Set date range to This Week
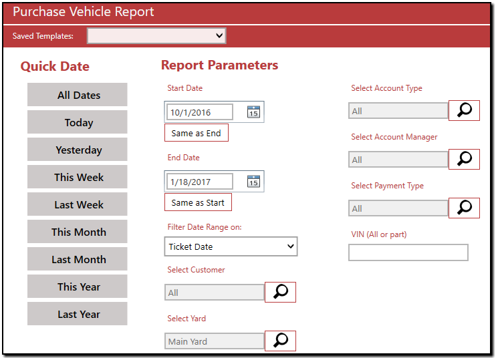496x358 pixels. (x=78, y=177)
